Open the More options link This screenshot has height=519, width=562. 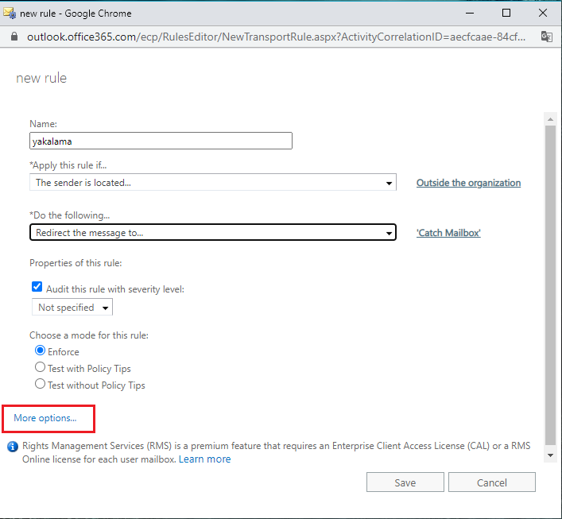45,418
